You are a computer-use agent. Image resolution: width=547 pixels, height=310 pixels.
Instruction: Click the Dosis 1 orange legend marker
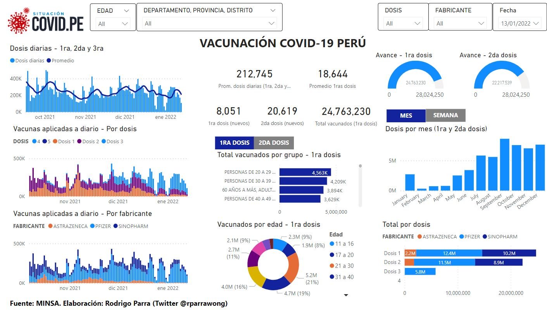[55, 142]
